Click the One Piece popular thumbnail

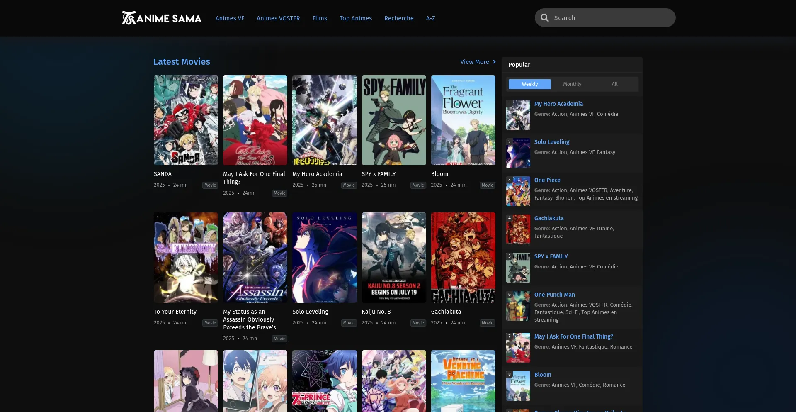click(x=518, y=191)
